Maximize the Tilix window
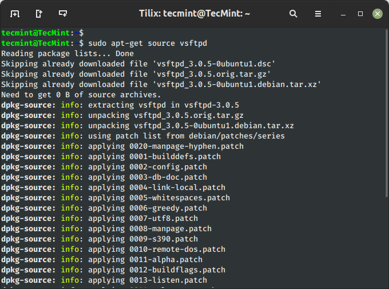Screen dimensions: 389x289 [360, 14]
